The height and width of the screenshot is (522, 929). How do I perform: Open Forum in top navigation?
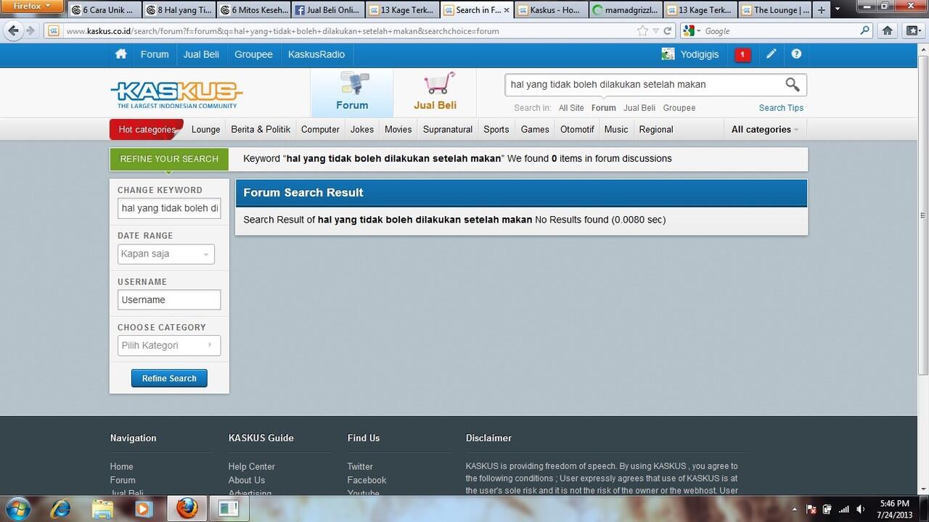155,54
